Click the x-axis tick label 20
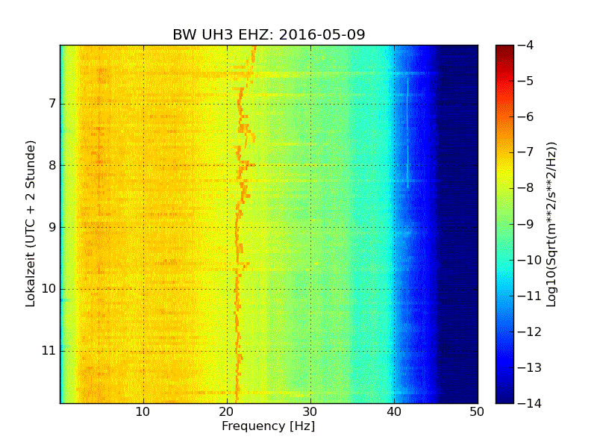The image size is (597, 448). [227, 412]
